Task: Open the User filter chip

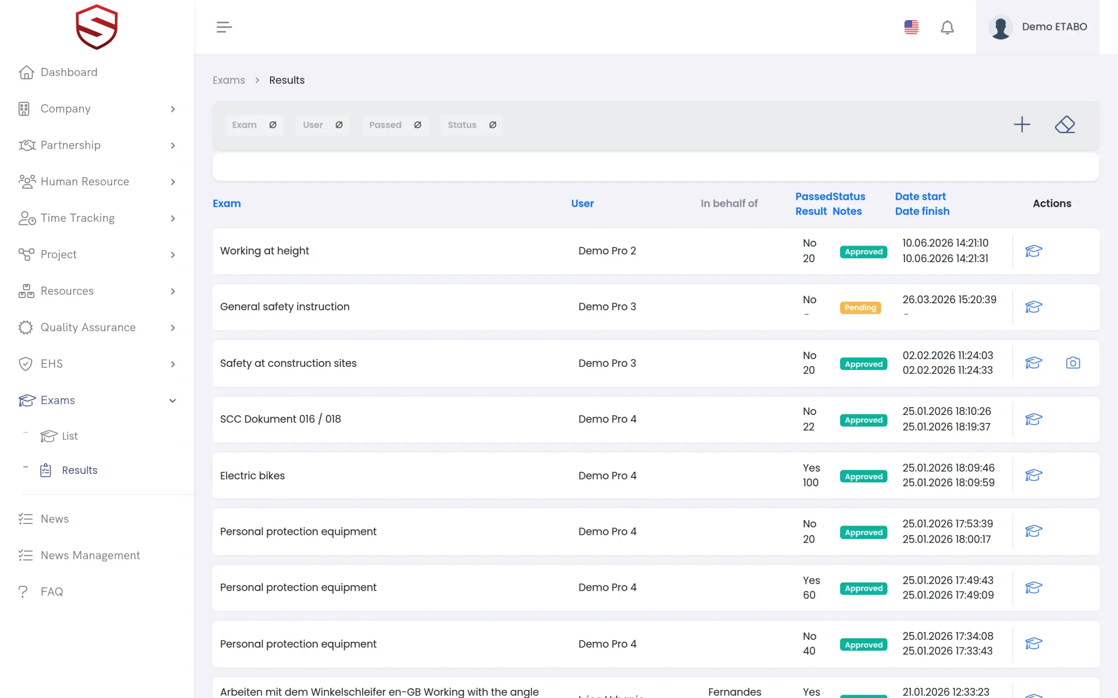Action: 322,125
